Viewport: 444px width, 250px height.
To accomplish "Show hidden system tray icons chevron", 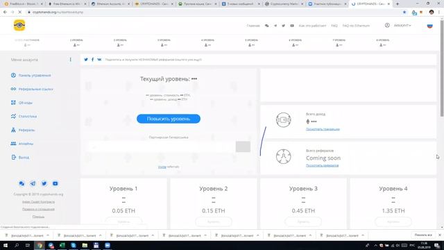I will pyautogui.click(x=376, y=245).
